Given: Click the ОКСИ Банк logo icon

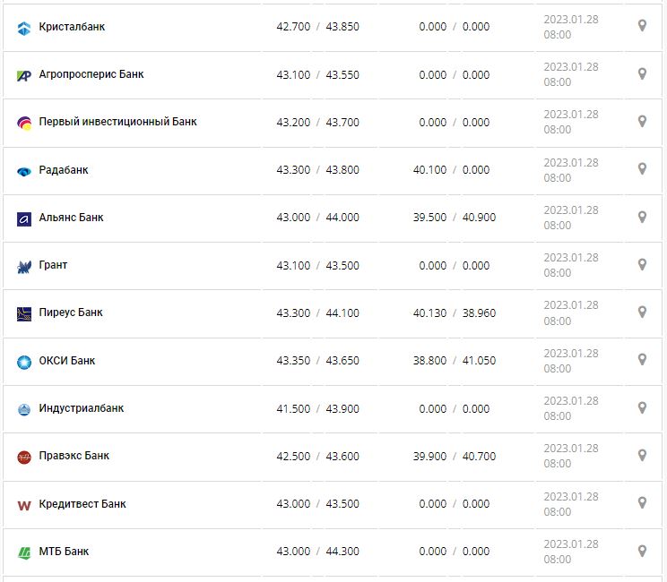Looking at the screenshot, I should click(x=24, y=362).
